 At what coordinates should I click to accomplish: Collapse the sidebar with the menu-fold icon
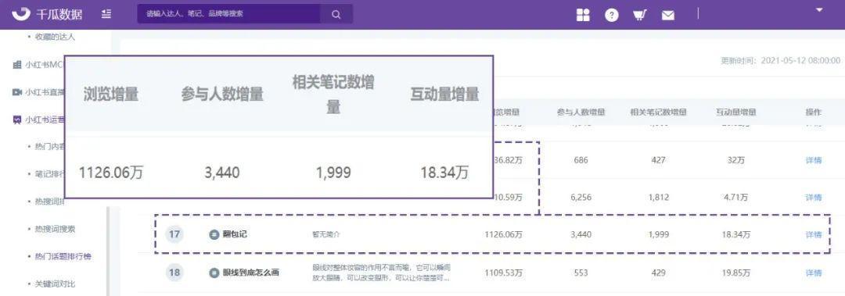click(x=106, y=14)
